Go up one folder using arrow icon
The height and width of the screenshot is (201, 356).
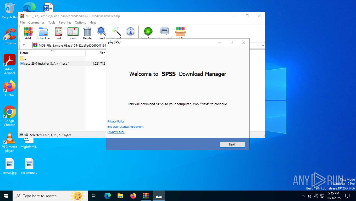point(24,45)
